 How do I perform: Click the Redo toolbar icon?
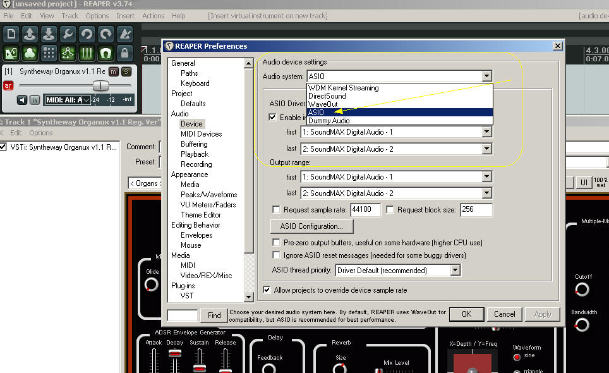106,34
